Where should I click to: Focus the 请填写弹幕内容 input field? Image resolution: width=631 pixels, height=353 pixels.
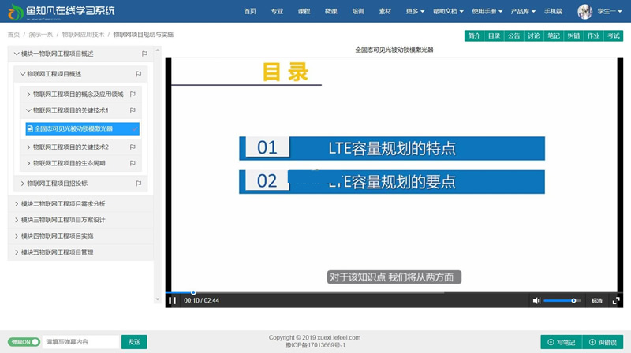(x=80, y=342)
